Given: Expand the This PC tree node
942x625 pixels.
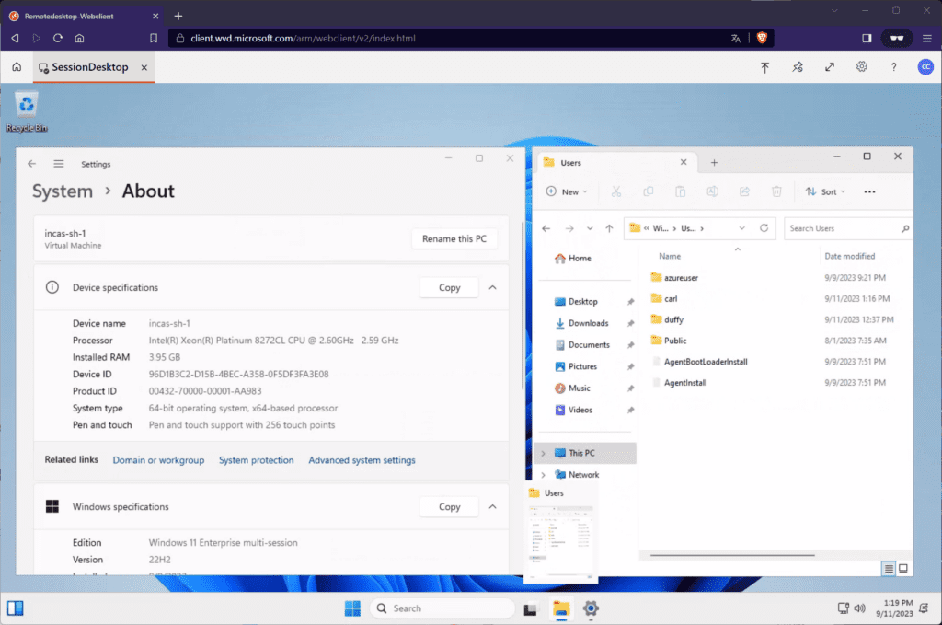Looking at the screenshot, I should click(x=543, y=453).
